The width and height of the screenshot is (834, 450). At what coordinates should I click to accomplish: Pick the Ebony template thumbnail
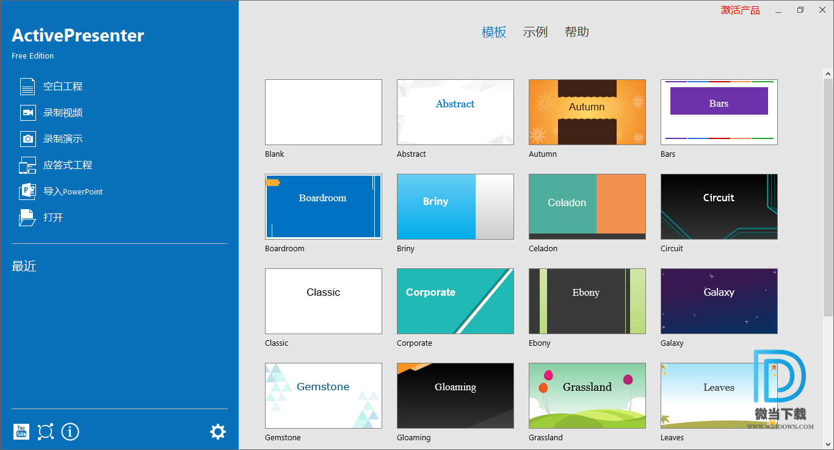(x=587, y=301)
